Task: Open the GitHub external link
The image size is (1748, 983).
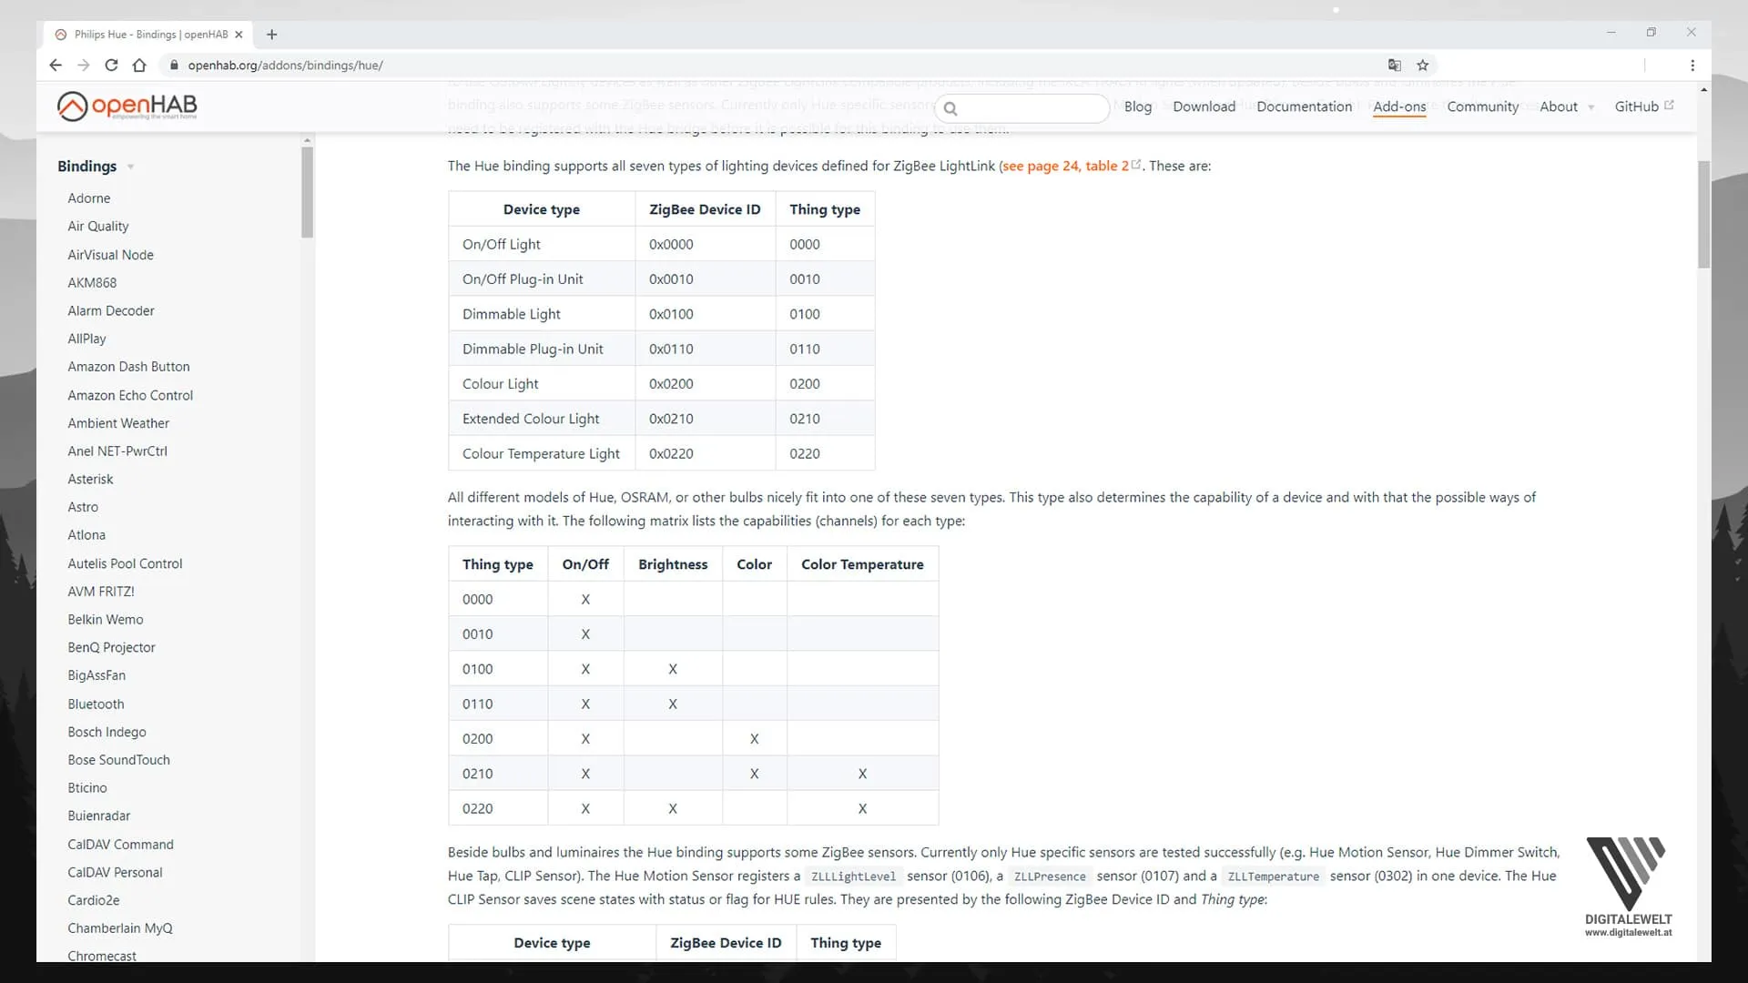Action: point(1643,106)
